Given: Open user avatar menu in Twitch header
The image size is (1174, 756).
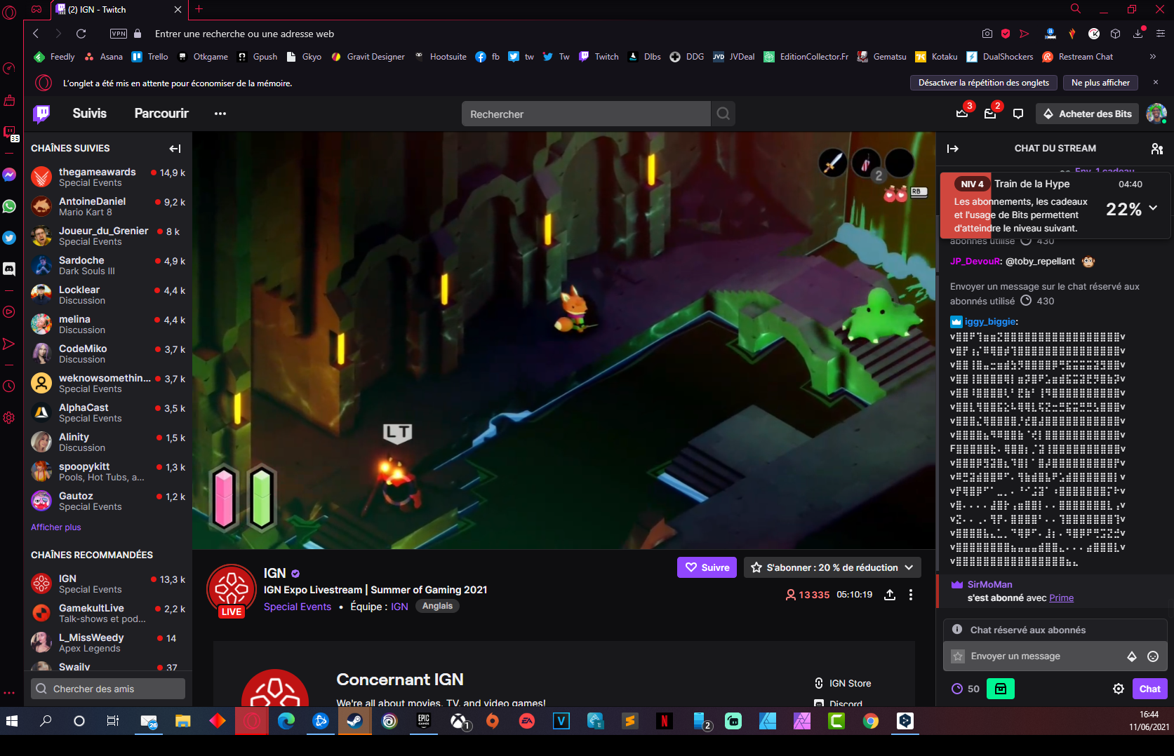Looking at the screenshot, I should 1156,114.
